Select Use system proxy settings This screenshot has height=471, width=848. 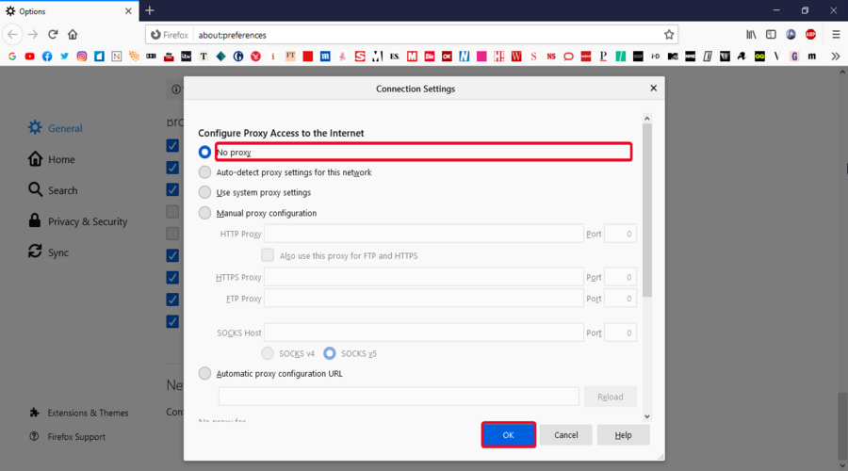[204, 192]
